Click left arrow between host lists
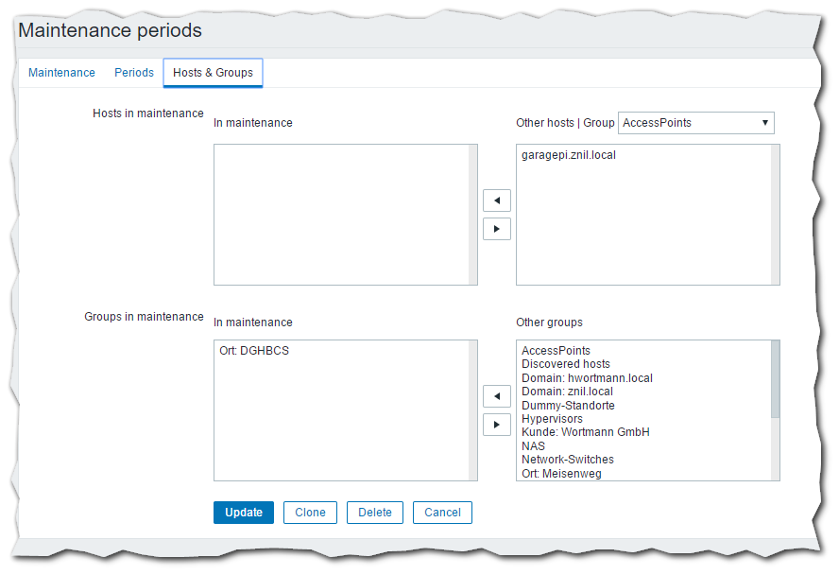 (496, 200)
